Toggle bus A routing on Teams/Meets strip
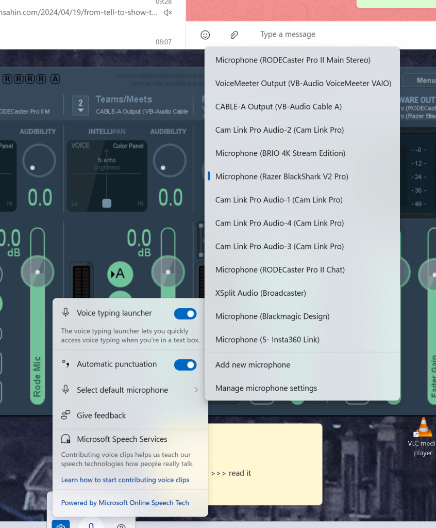 point(120,274)
